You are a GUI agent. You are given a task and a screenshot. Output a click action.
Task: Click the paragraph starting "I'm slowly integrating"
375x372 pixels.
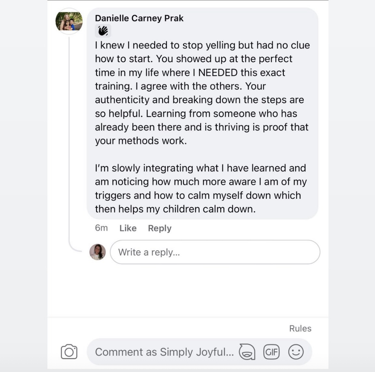tap(201, 188)
